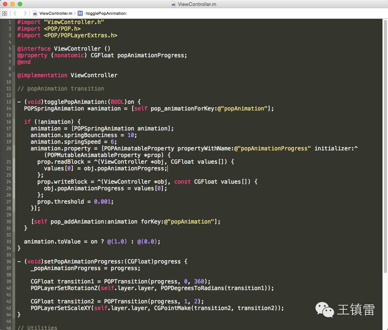The image size is (388, 330).
Task: Toggle breakpoint on line 13 gutter
Action: pos(8,102)
